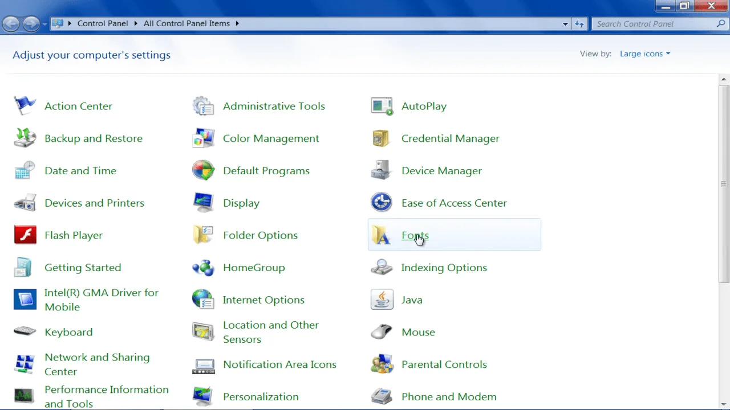Click the Control Panel breadcrumb segment
This screenshot has width=730, height=410.
103,23
